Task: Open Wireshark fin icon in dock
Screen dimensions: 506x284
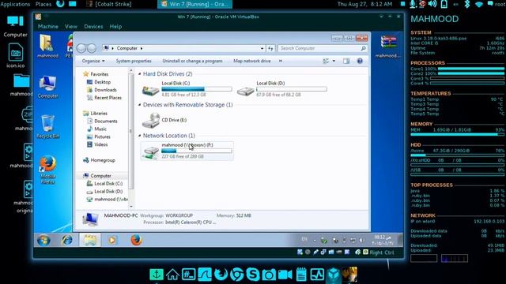Action: (205, 275)
